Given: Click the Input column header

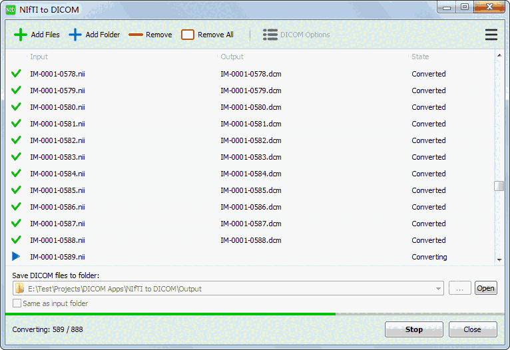Looking at the screenshot, I should (39, 57).
